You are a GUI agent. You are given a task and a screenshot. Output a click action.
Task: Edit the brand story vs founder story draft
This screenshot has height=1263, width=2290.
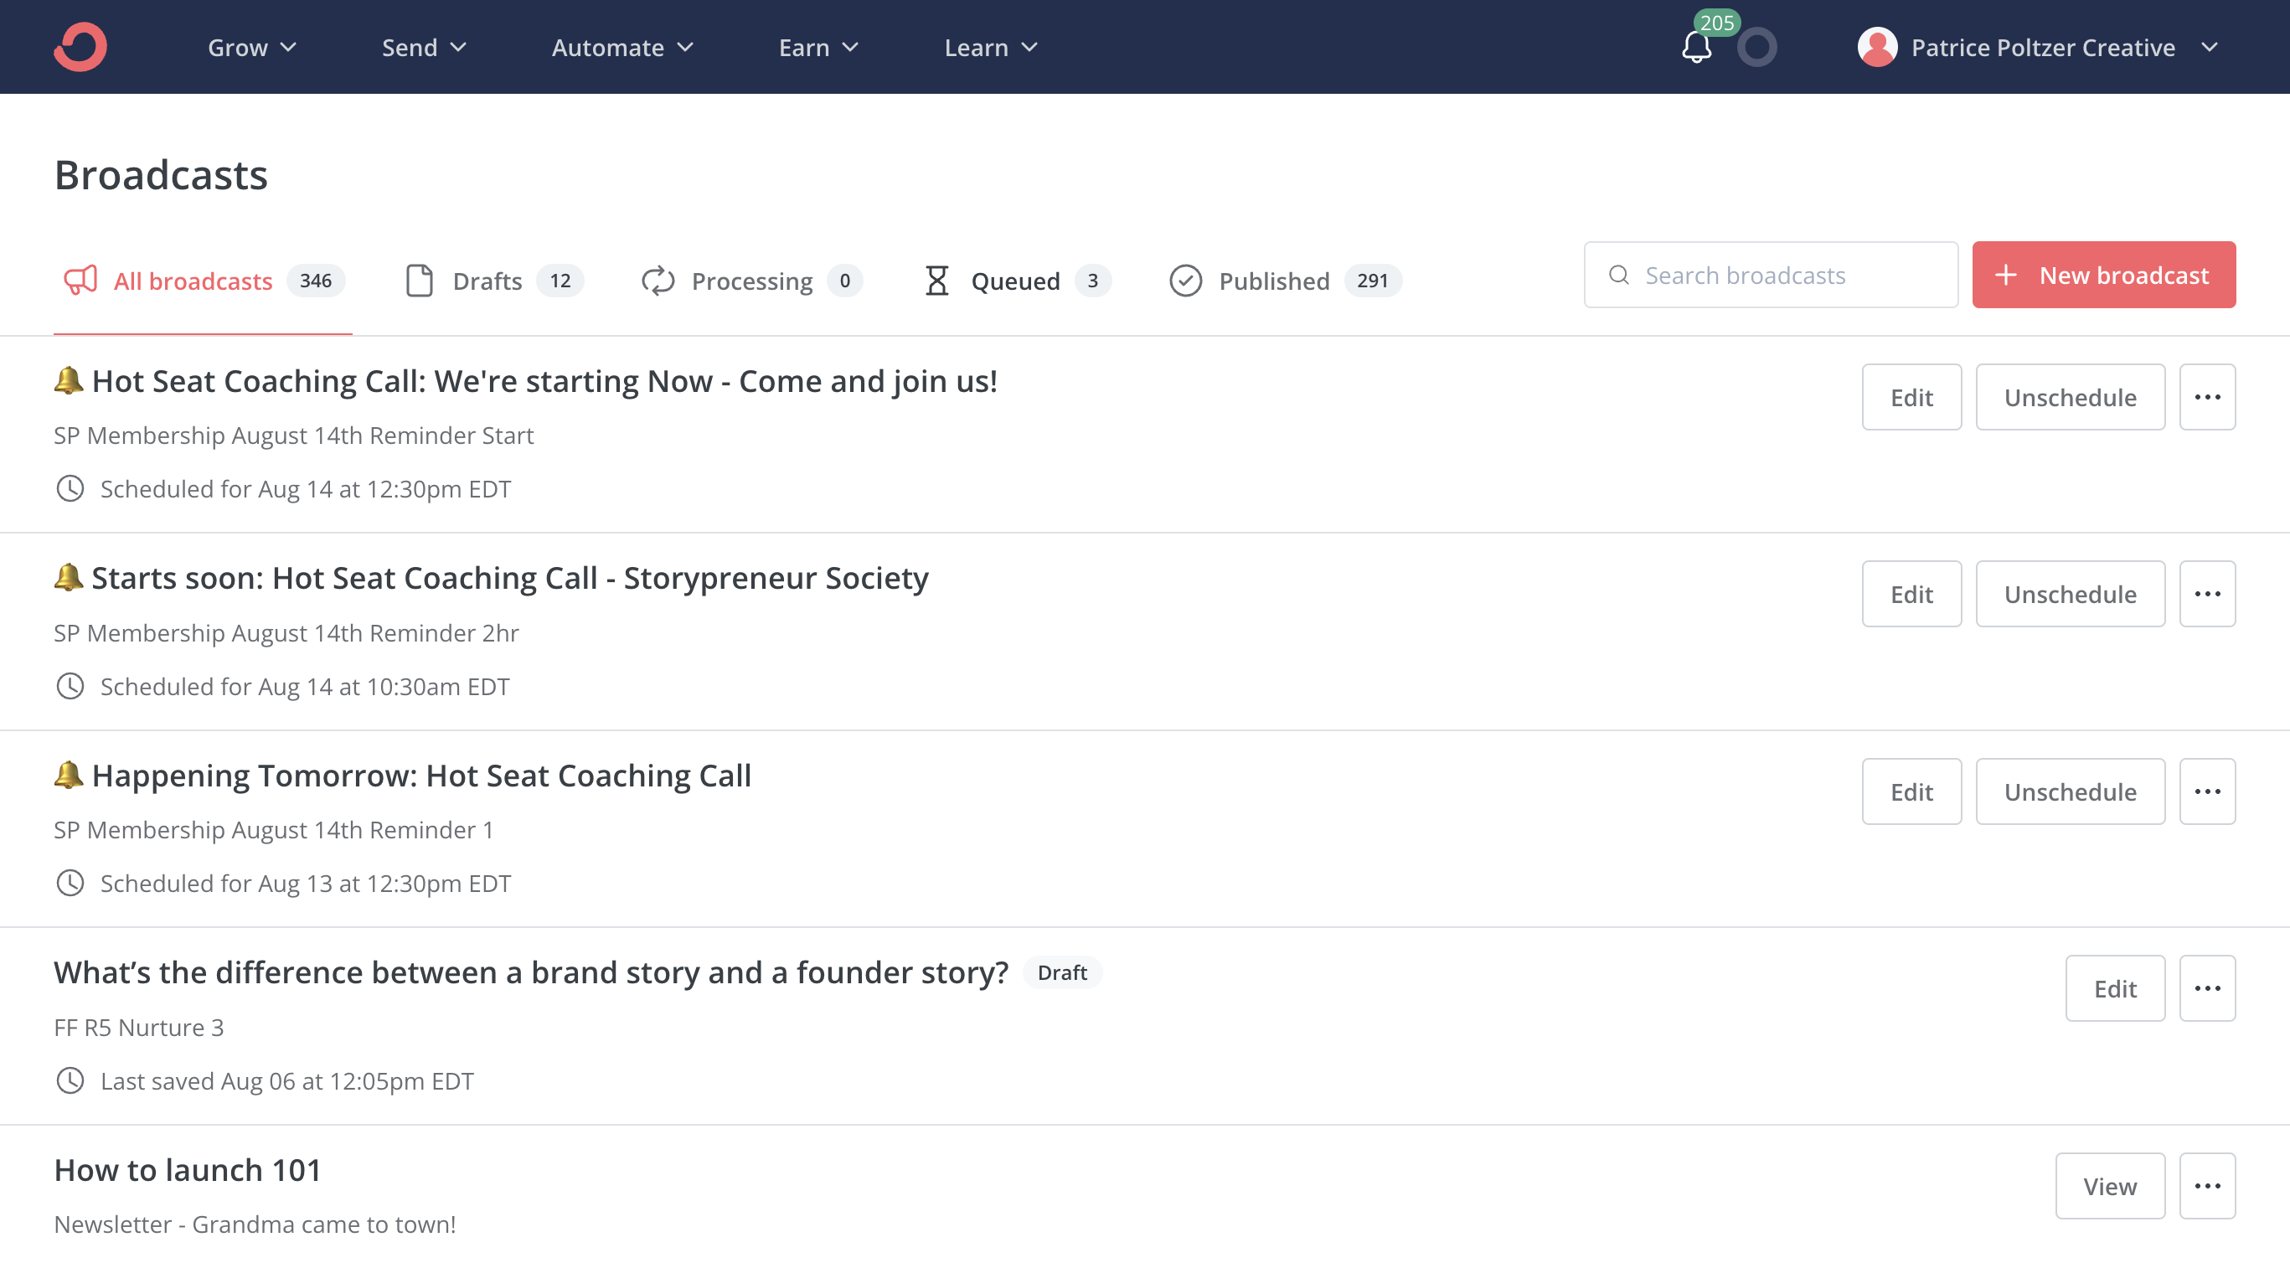tap(2115, 988)
